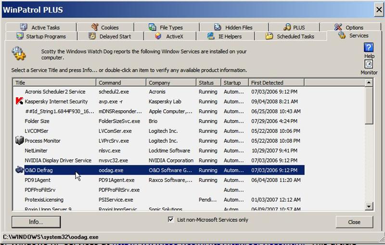Screen dimensions: 385x245
Task: Click the Raxco Software company cell
Action: (x=171, y=180)
